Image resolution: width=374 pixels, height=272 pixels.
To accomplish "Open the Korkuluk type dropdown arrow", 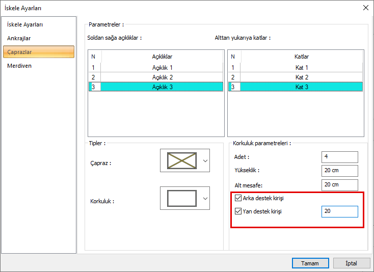I will (x=205, y=199).
